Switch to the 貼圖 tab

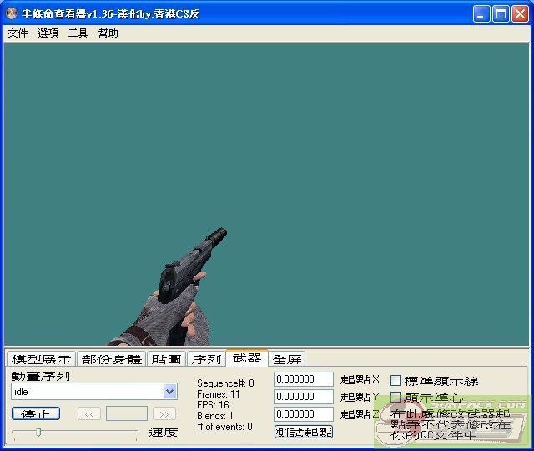coord(166,358)
